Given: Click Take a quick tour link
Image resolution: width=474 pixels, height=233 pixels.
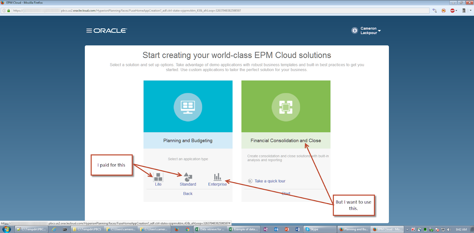Looking at the screenshot, I should pyautogui.click(x=270, y=181).
